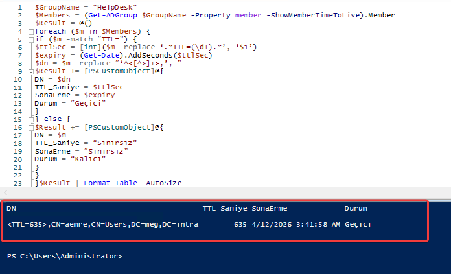Click the PS C:\Users\Administrator> console prompt
The image size is (451, 274).
(64, 256)
